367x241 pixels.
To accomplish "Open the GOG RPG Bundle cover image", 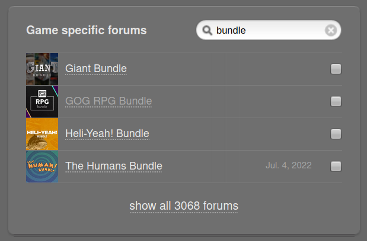I will click(42, 102).
